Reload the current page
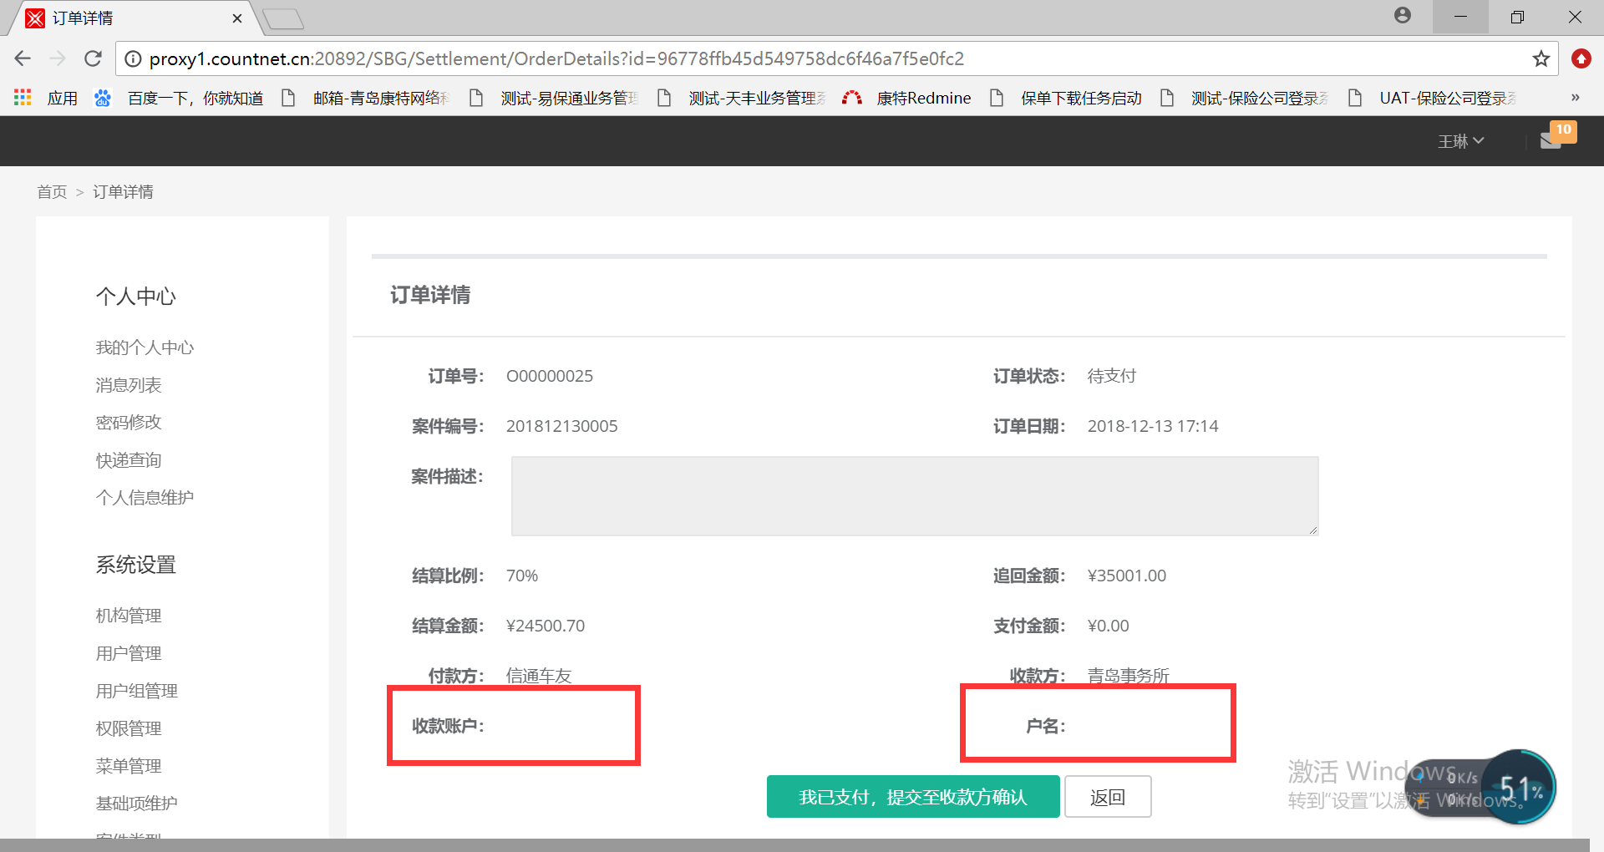The height and width of the screenshot is (852, 1604). tap(93, 58)
